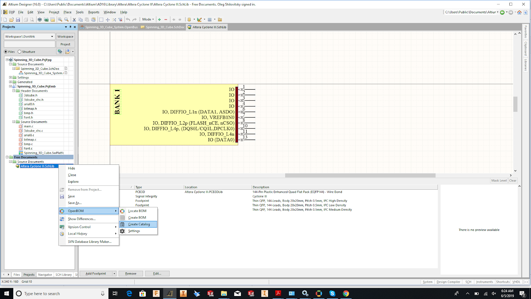The image size is (531, 299).
Task: Switch to the SCH Library panel tab
Action: pyautogui.click(x=63, y=275)
